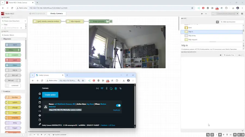The height and width of the screenshot is (137, 245).
Task: Click cloud status icon in Shelly header
Action: (111, 88)
